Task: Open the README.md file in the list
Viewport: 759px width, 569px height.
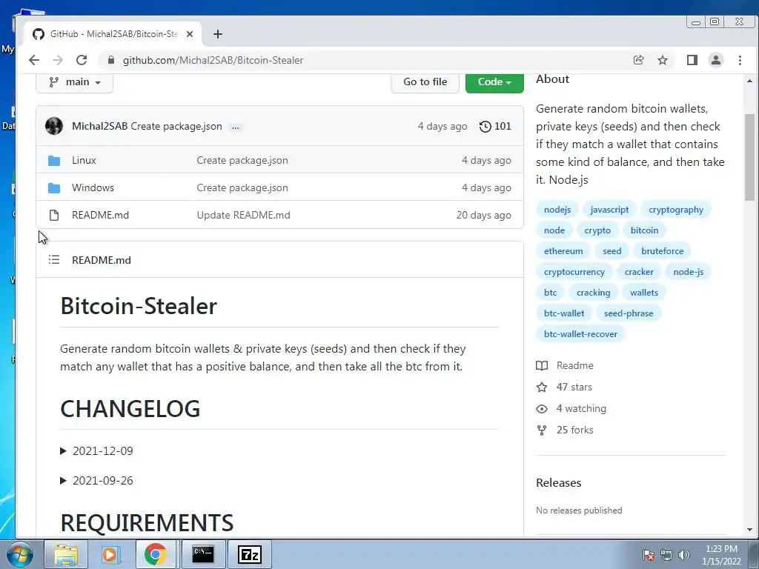Action: 100,215
